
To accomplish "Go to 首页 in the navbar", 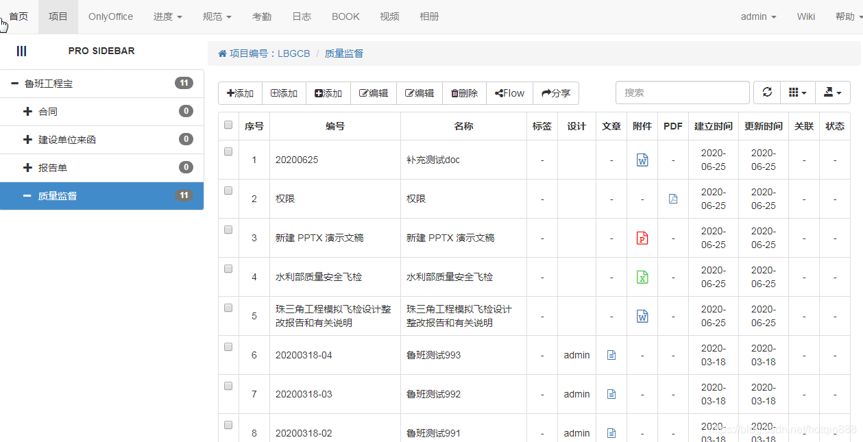I will [19, 16].
